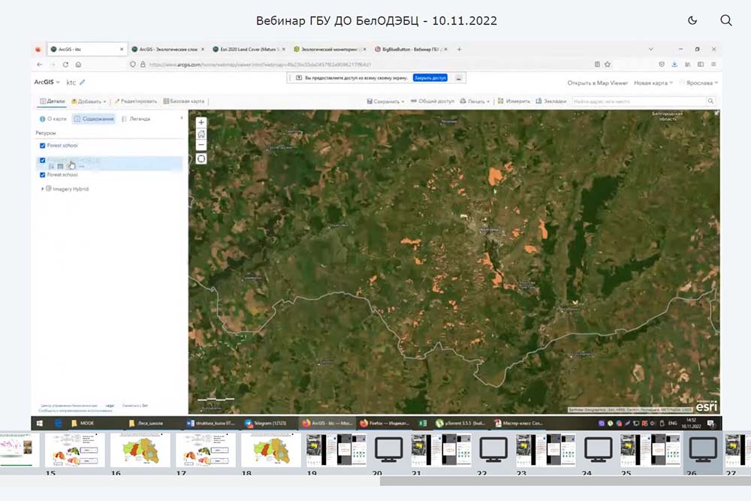Click the map default extent home button

(201, 134)
